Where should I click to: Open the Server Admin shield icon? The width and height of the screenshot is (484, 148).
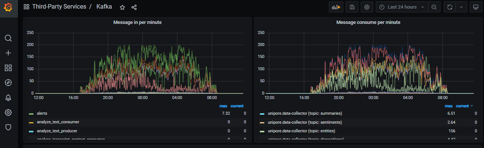click(8, 127)
